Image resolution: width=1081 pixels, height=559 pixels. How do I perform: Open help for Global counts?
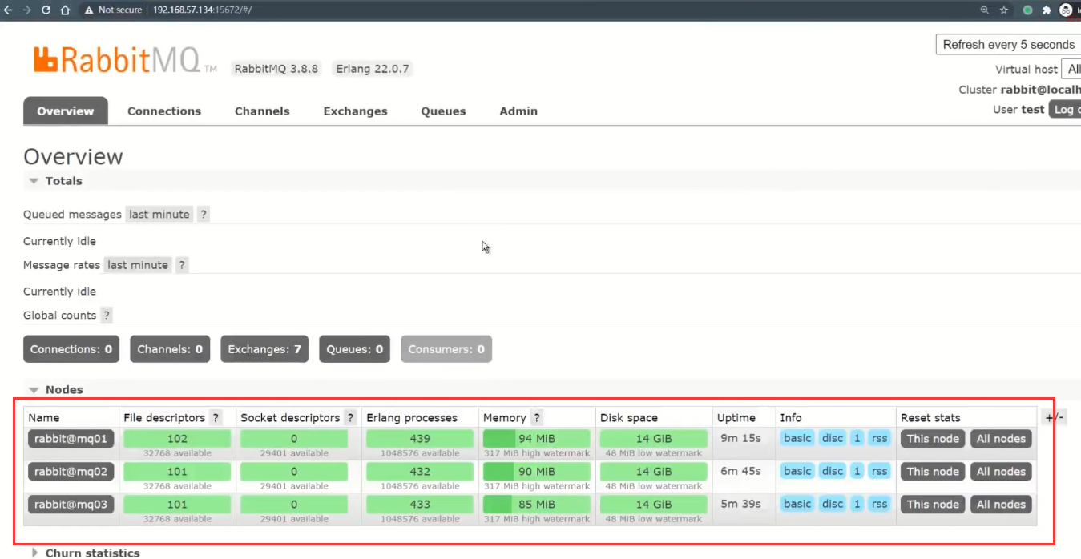click(x=107, y=316)
